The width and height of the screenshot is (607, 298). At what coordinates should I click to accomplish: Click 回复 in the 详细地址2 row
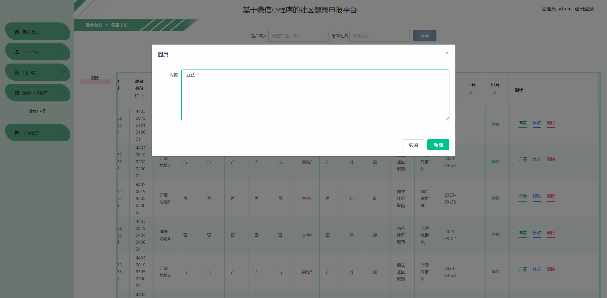click(x=496, y=161)
